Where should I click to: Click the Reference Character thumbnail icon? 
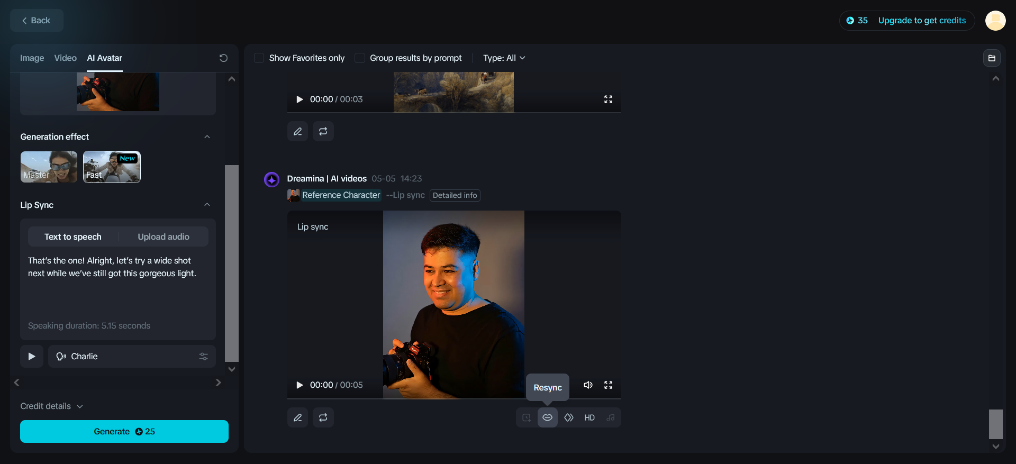[x=293, y=195]
